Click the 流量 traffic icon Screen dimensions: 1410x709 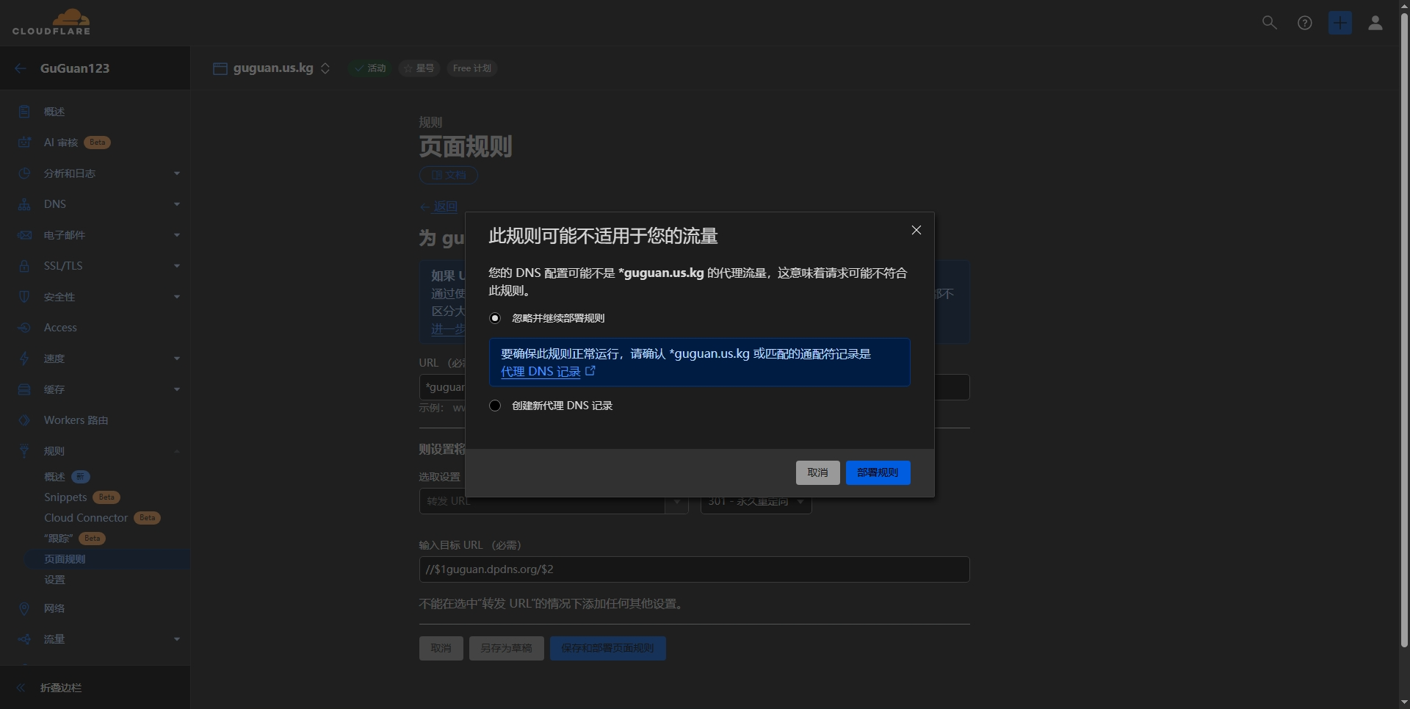coord(24,639)
